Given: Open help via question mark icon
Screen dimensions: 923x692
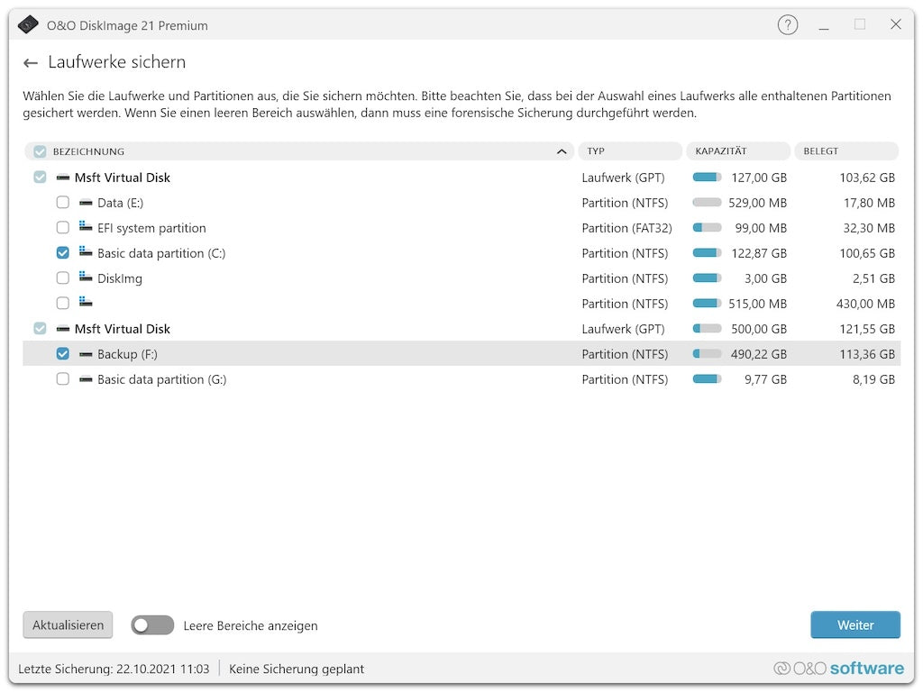Looking at the screenshot, I should coord(788,25).
